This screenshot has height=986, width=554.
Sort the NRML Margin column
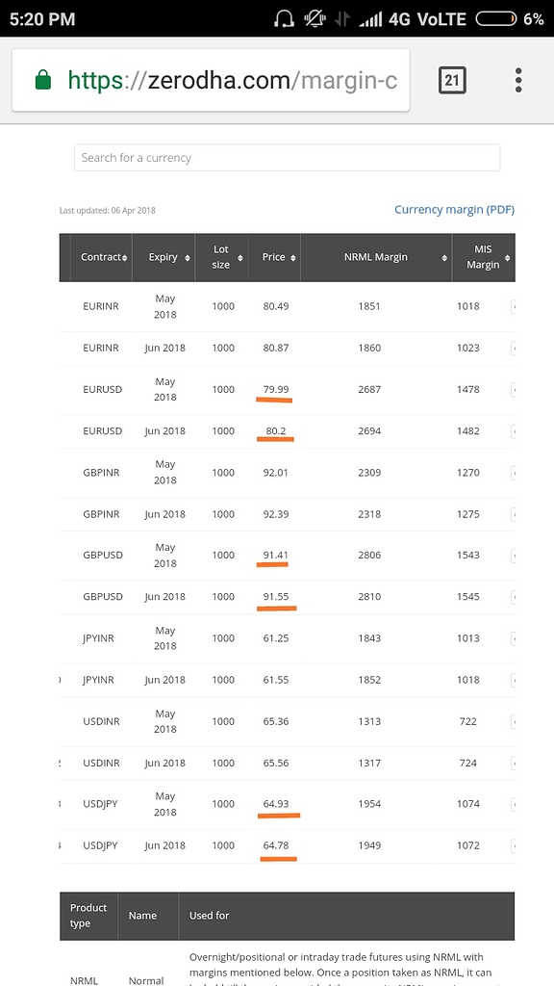443,257
